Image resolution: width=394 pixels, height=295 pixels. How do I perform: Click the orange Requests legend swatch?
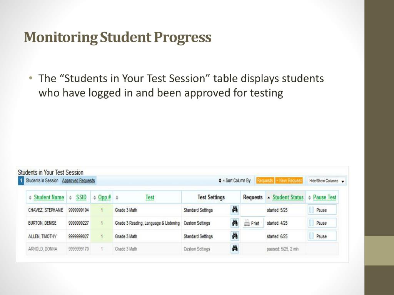265,181
